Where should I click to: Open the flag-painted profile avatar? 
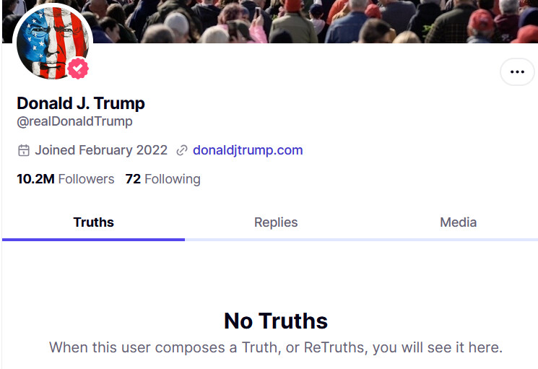(x=53, y=42)
